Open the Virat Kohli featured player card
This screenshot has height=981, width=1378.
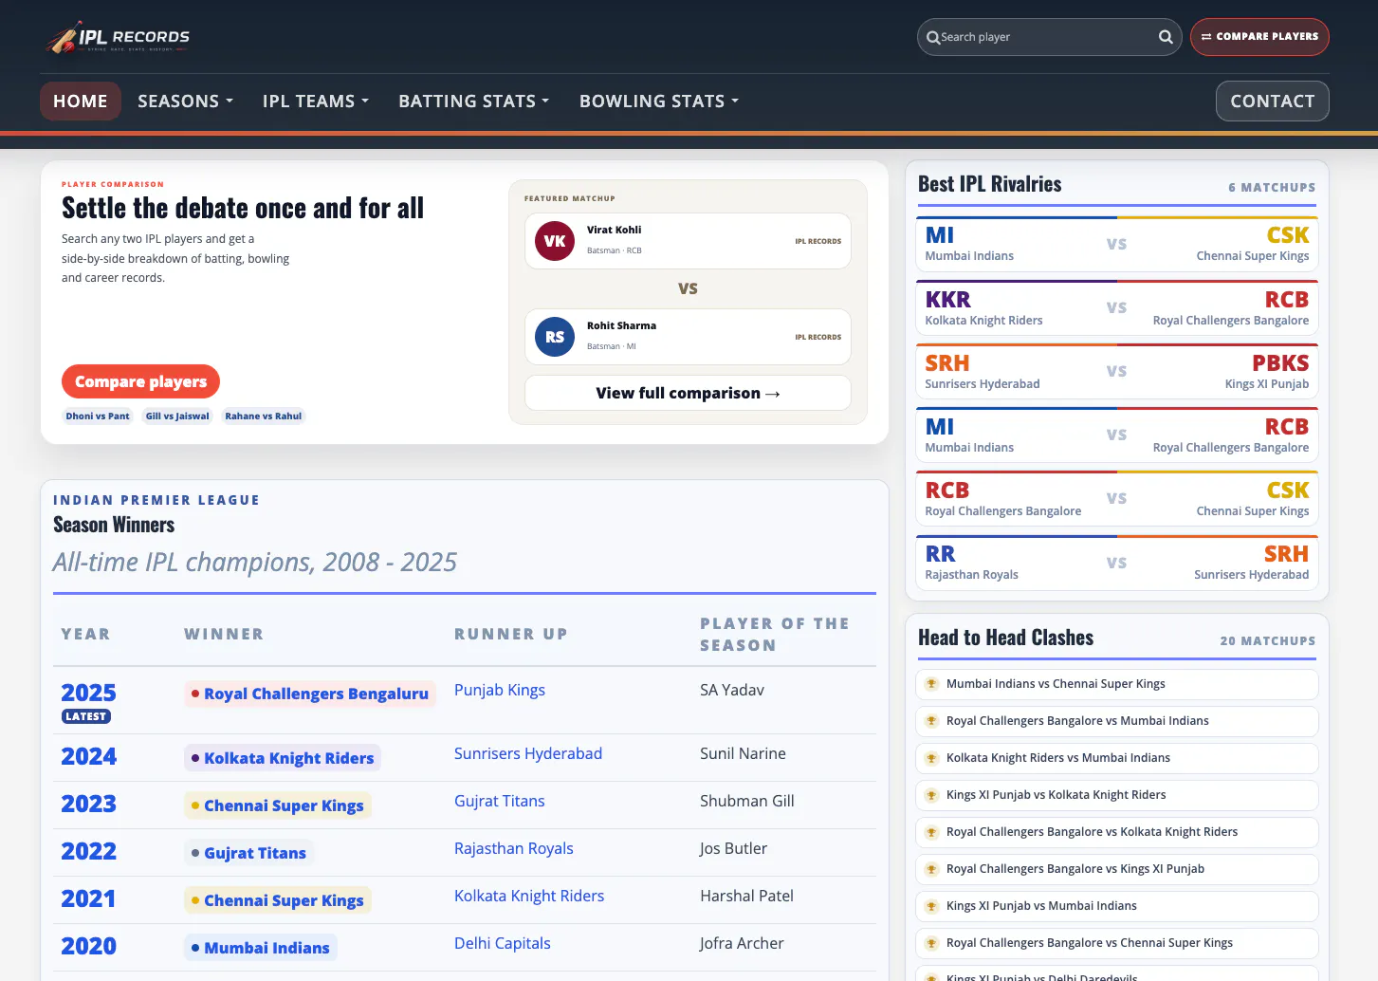[x=688, y=241]
